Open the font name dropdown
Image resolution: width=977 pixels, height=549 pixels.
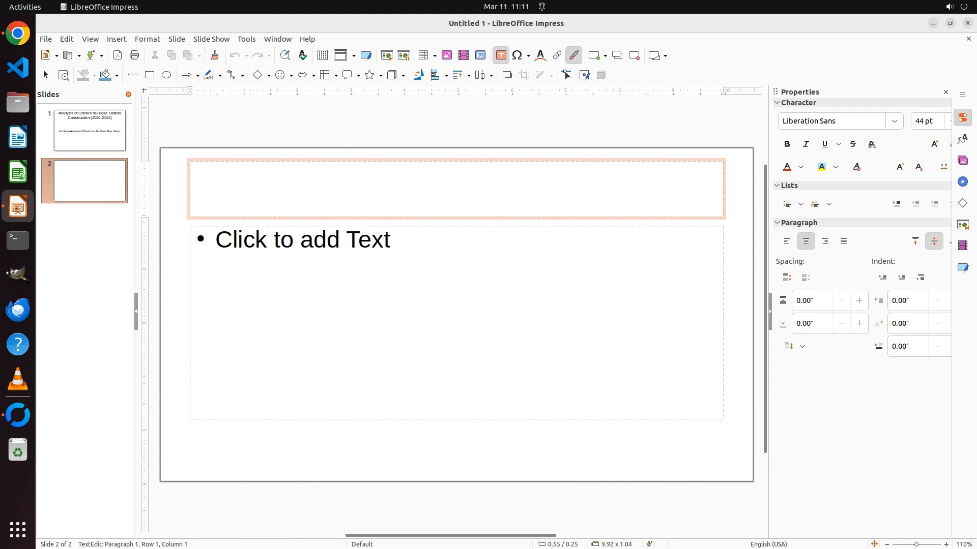coord(894,121)
